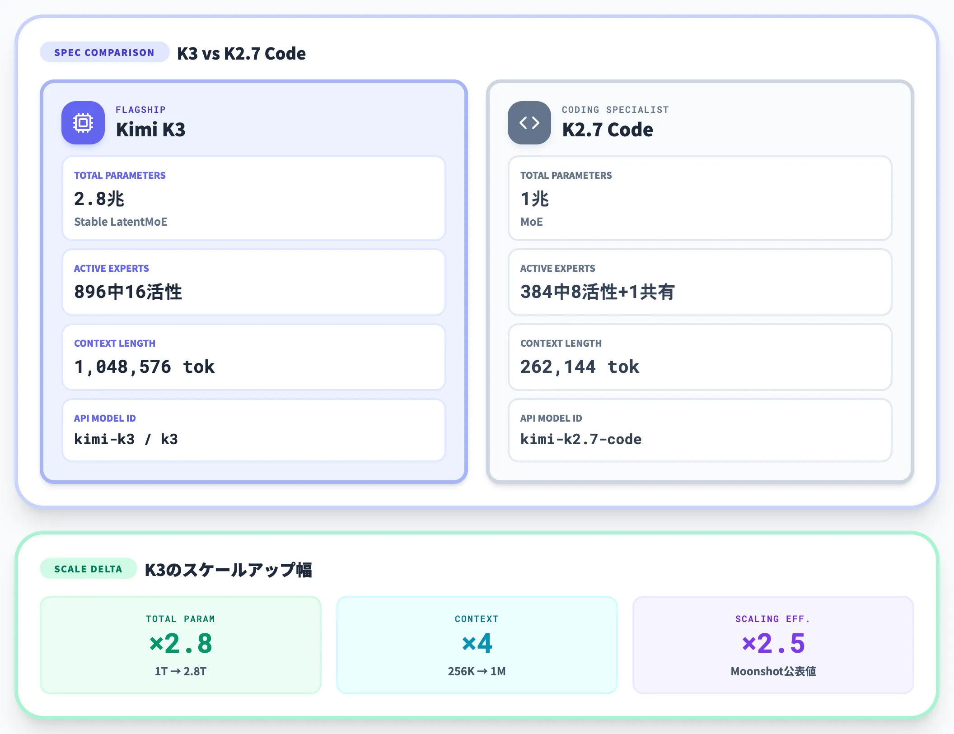Click the '1兆' total parameters value
This screenshot has height=734, width=954.
coord(535,199)
